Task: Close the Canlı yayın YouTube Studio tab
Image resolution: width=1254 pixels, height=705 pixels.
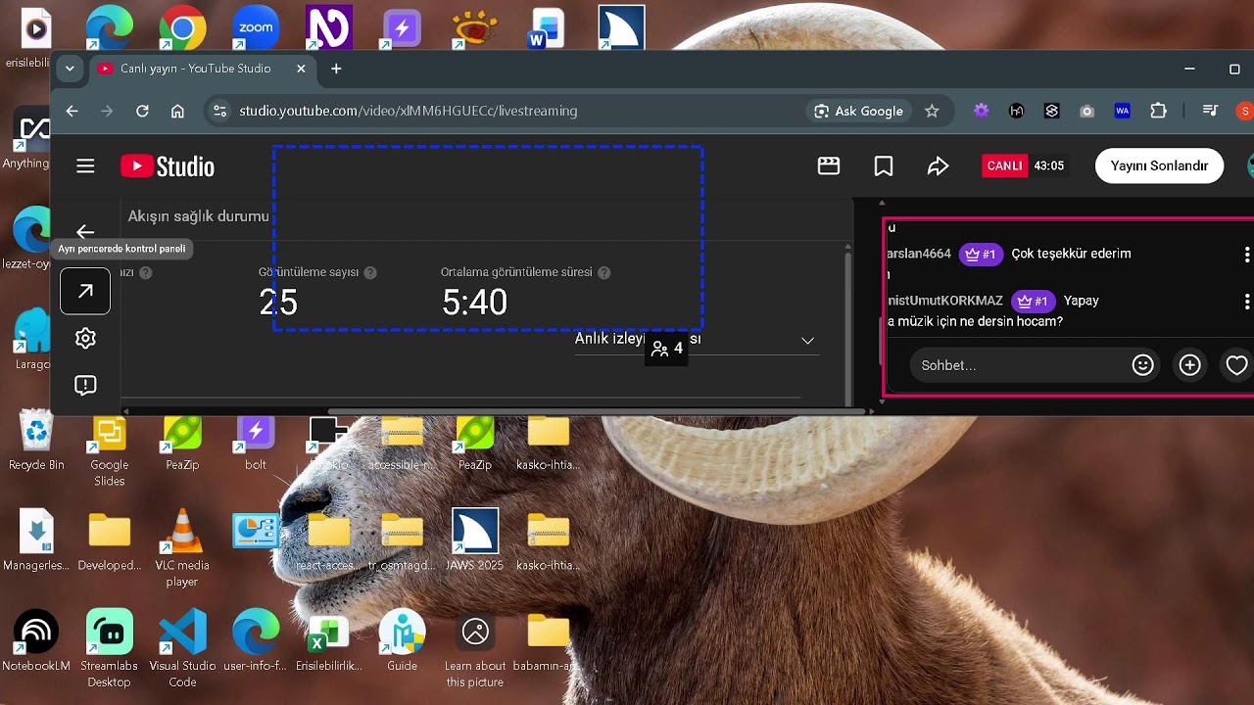Action: 301,69
